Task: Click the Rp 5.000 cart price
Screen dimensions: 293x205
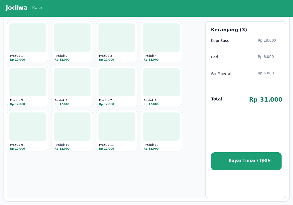Action: 266,73
